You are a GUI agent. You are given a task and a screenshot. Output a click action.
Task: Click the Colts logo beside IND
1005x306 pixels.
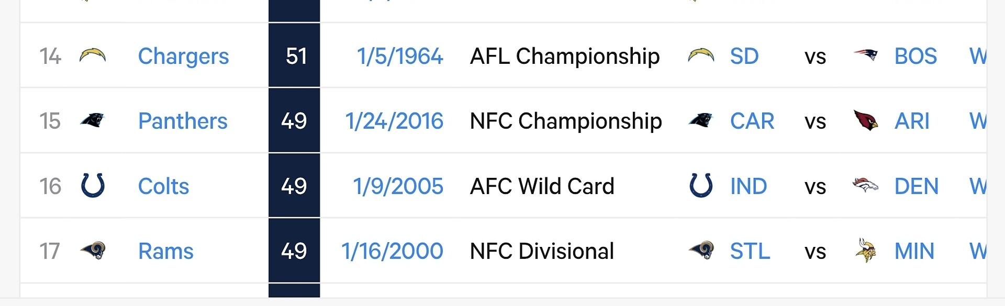tap(701, 186)
